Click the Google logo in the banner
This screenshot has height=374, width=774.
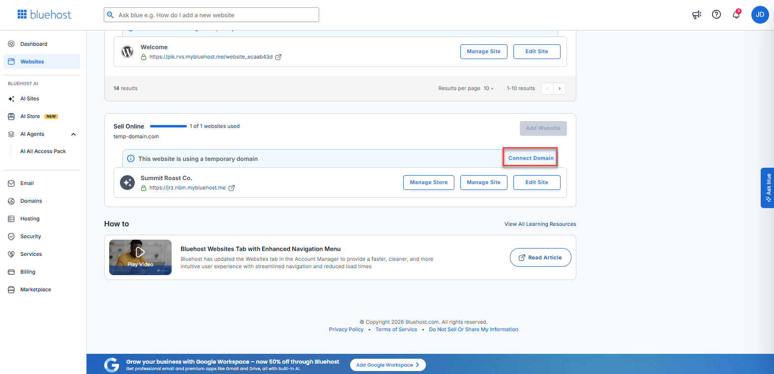point(112,365)
